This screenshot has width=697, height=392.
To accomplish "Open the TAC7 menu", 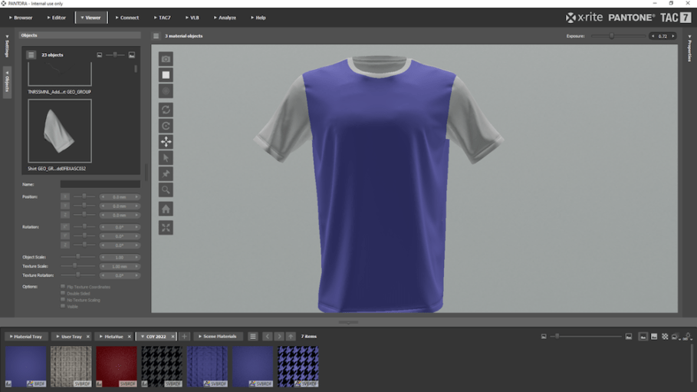I will (x=163, y=18).
